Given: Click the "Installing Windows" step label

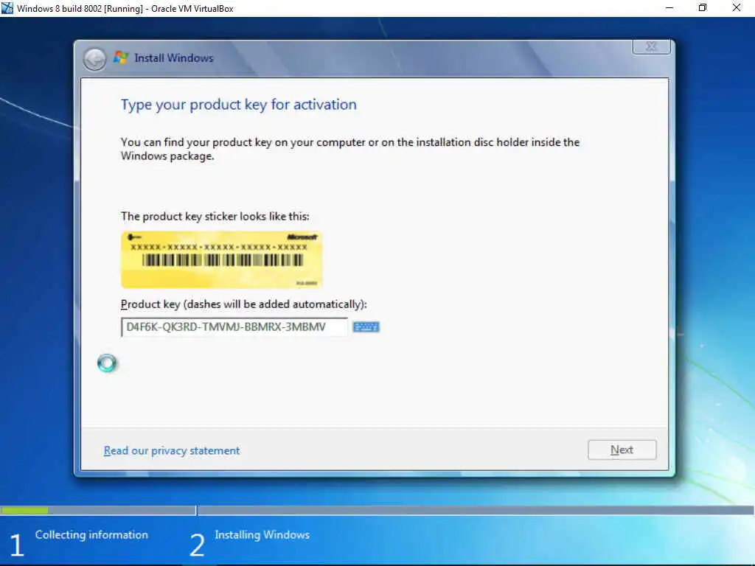Looking at the screenshot, I should pos(262,535).
